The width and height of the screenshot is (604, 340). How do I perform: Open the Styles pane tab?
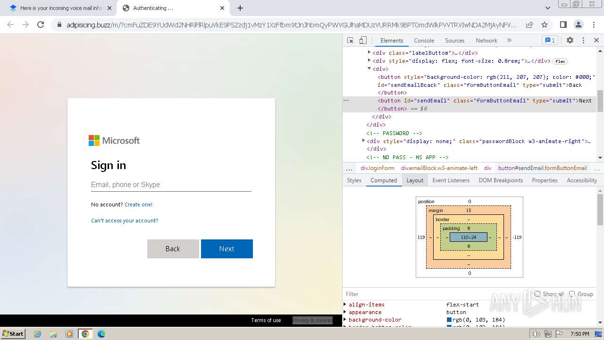coord(354,180)
